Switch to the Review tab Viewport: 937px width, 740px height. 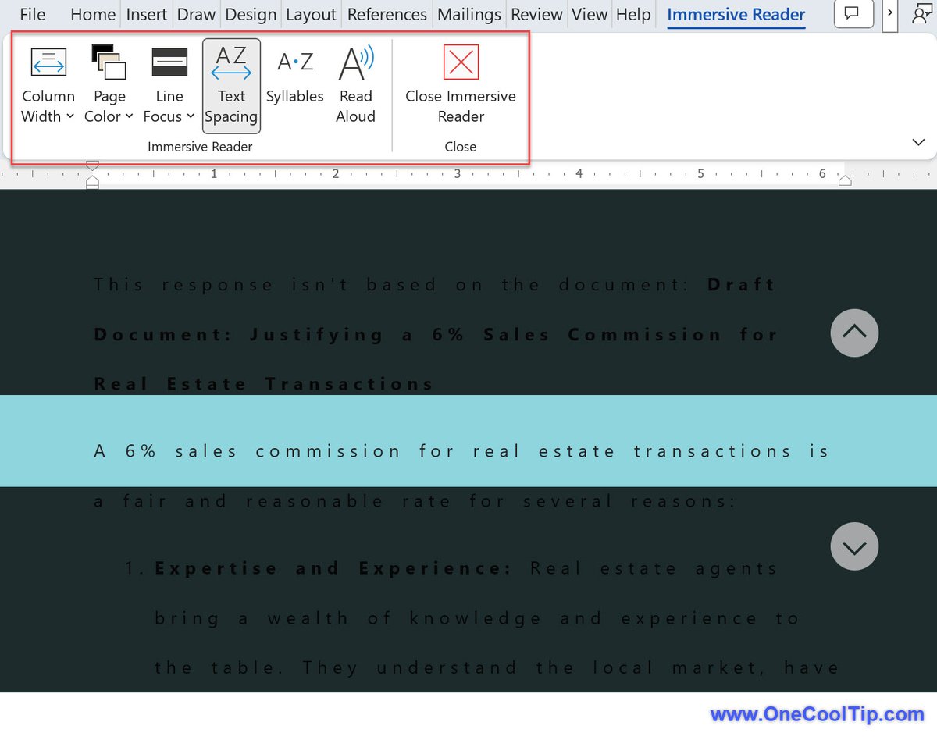click(536, 13)
